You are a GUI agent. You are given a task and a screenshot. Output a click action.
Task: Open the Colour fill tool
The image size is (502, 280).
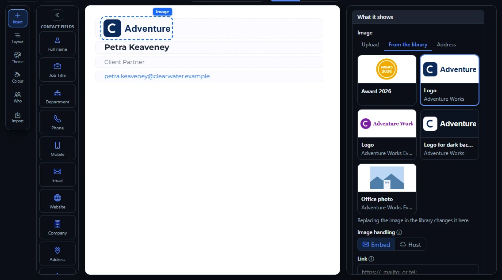18,78
